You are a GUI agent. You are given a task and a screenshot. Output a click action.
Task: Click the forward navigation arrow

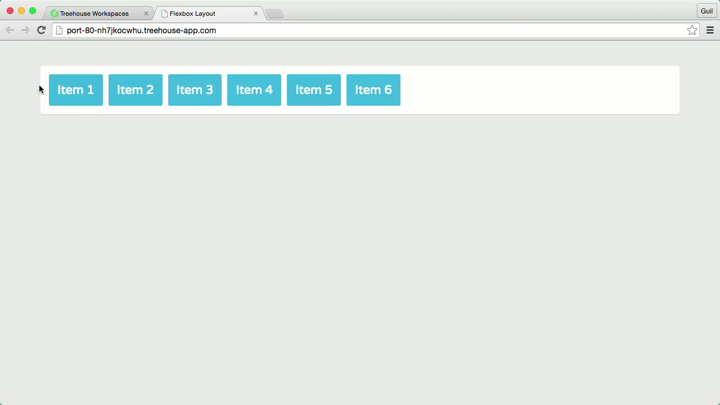tap(25, 30)
